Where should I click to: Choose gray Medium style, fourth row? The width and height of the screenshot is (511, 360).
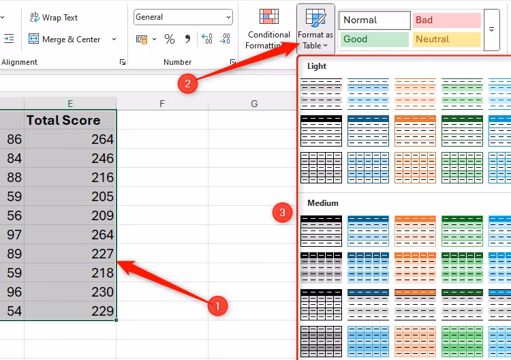pyautogui.click(x=321, y=342)
